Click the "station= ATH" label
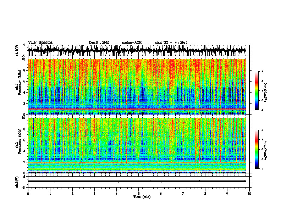 (x=132, y=43)
